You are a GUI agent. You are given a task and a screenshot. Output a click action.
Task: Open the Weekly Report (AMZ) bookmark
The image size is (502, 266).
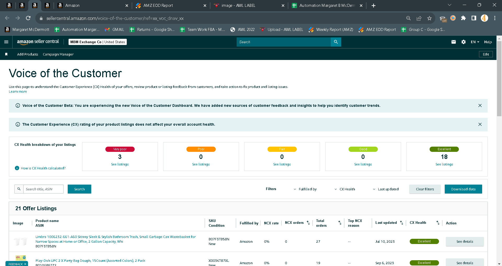tap(331, 30)
